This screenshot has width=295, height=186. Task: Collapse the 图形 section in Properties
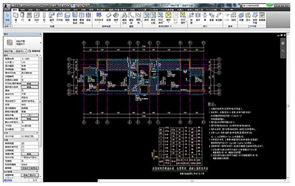pyautogui.click(x=37, y=55)
